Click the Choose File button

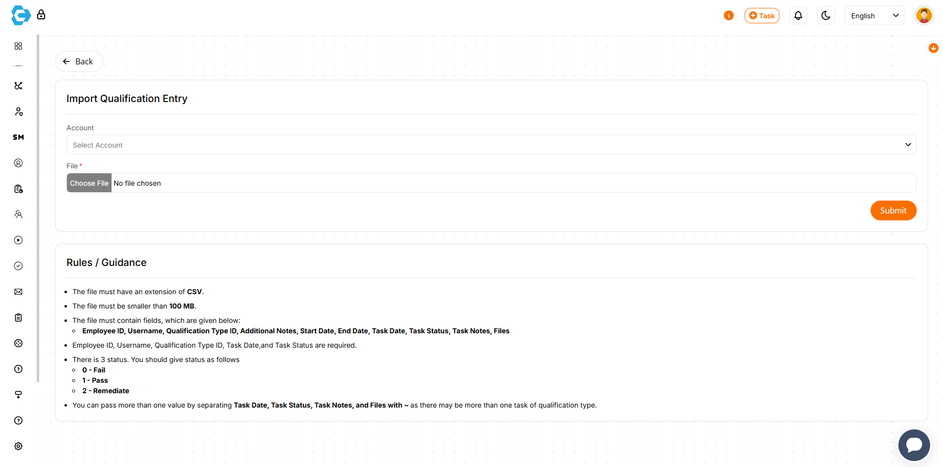point(89,183)
